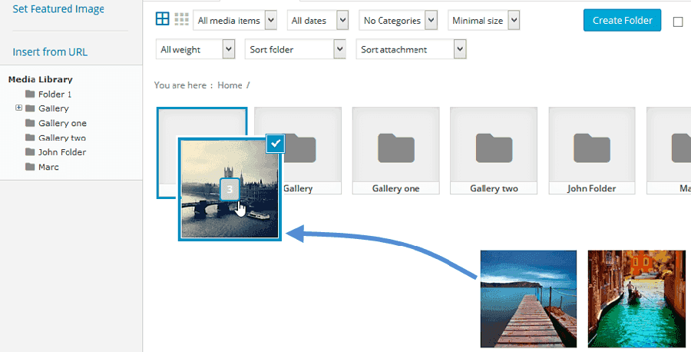Open the Minimal size dropdown
Image resolution: width=691 pixels, height=352 pixels.
pyautogui.click(x=484, y=21)
